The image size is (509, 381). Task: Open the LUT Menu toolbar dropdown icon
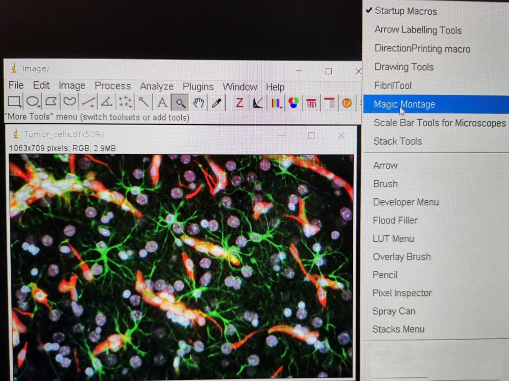pos(275,103)
